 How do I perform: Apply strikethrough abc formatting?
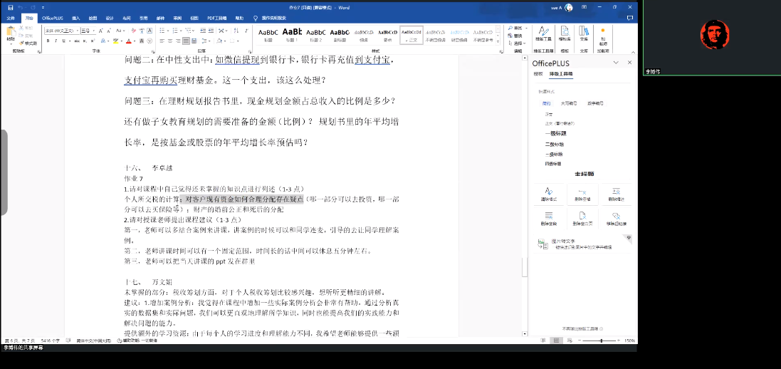tap(77, 41)
